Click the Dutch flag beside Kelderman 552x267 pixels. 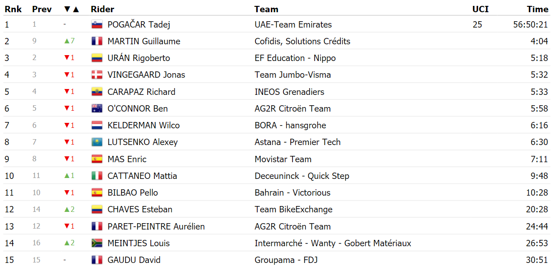(x=97, y=125)
